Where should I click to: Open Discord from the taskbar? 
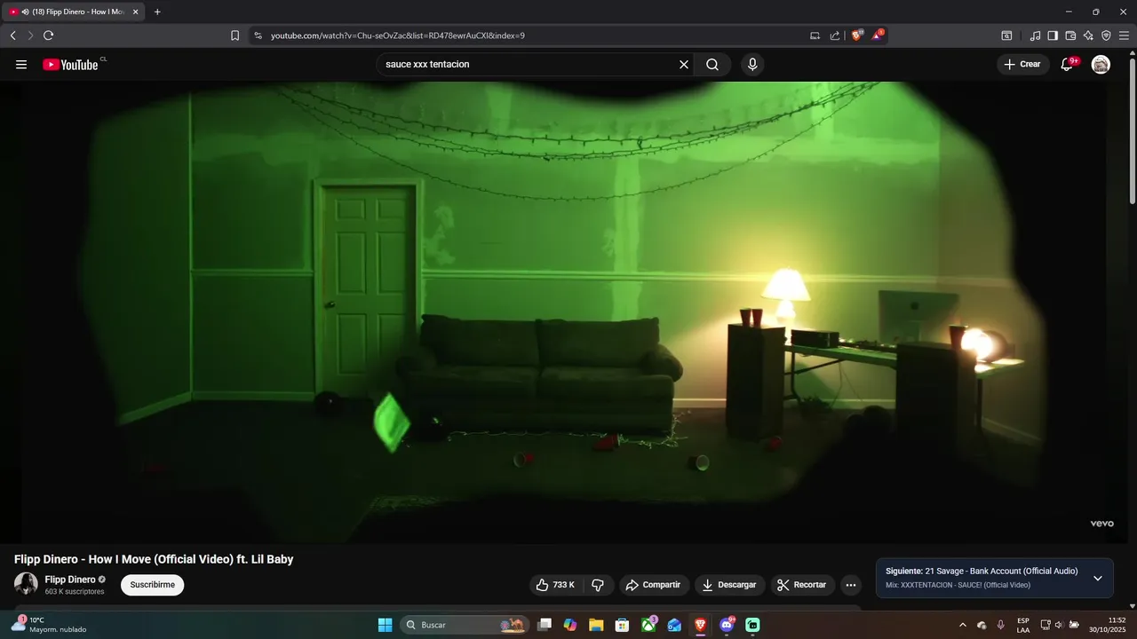click(727, 625)
